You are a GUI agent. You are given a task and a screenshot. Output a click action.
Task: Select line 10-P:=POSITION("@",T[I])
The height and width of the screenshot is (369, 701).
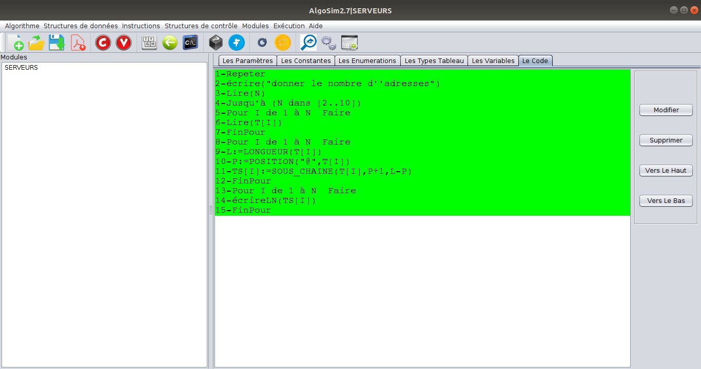(422, 161)
